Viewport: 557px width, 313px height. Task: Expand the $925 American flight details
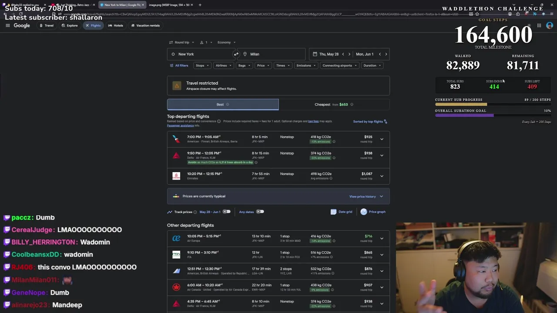tap(382, 139)
